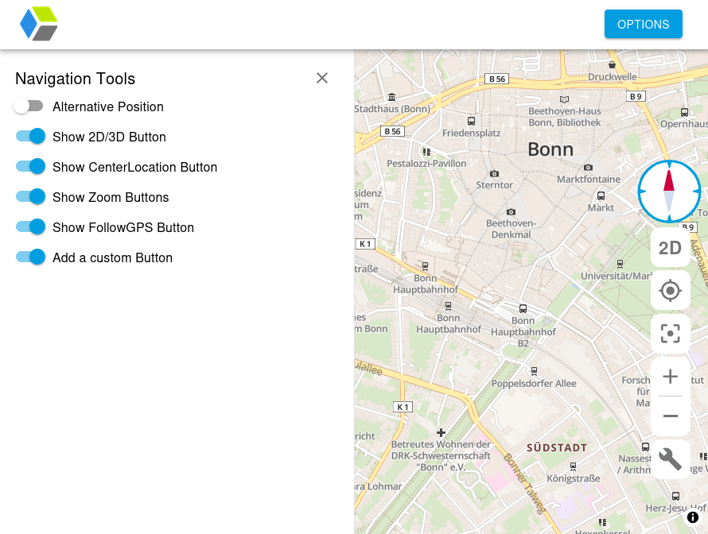Switch the map view with the 2D button

(670, 248)
